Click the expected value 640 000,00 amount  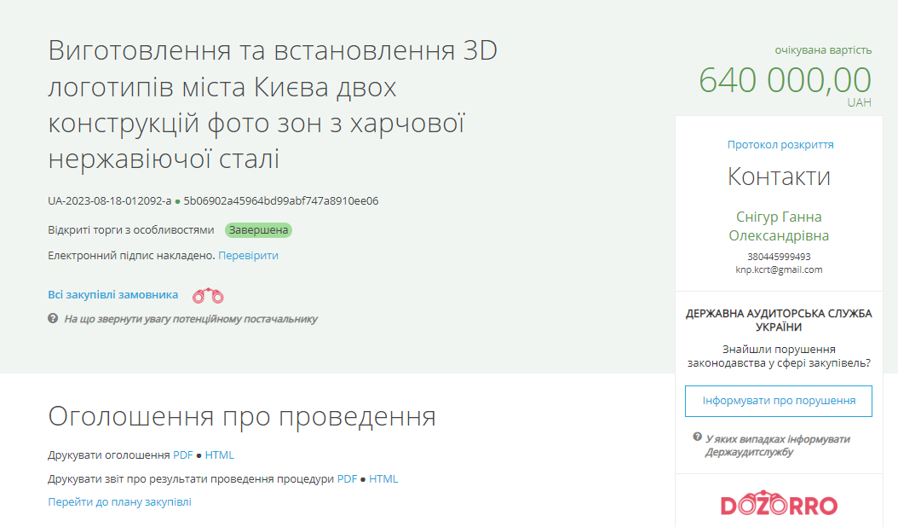point(785,81)
